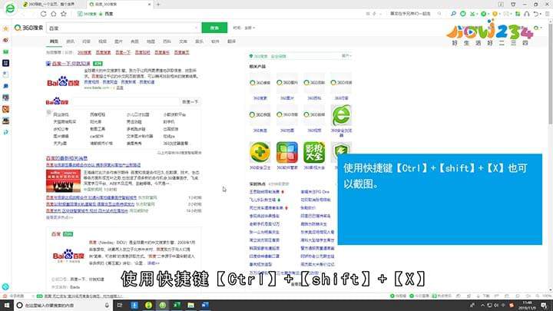Image resolution: width=553 pixels, height=311 pixels.
Task: Select the 视频 search tab
Action: 102,41
